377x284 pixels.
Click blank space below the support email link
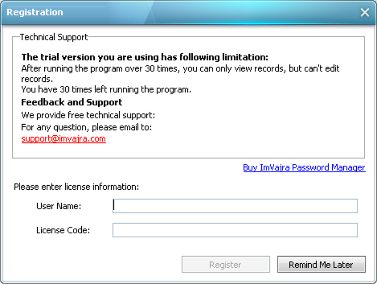coord(185,150)
